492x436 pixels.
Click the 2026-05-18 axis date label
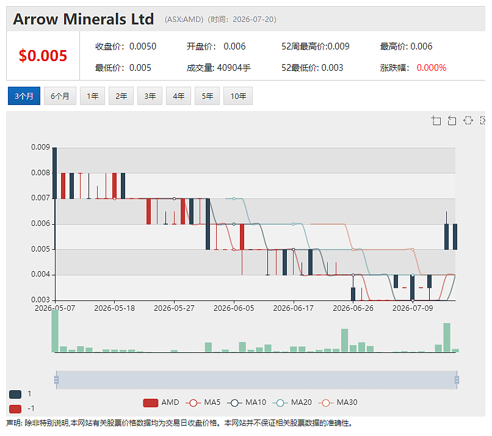[115, 308]
